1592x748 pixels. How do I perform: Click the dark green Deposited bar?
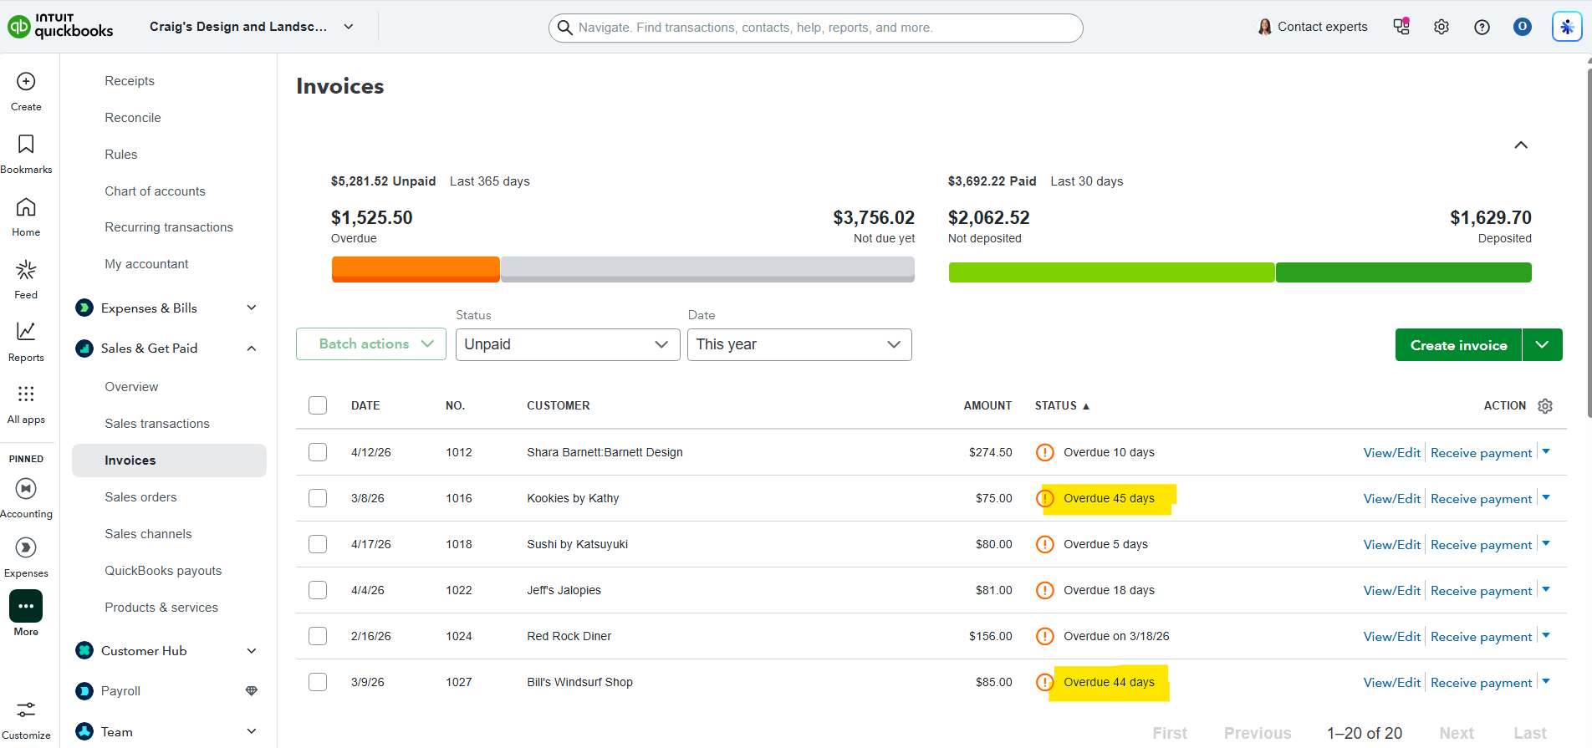point(1404,272)
